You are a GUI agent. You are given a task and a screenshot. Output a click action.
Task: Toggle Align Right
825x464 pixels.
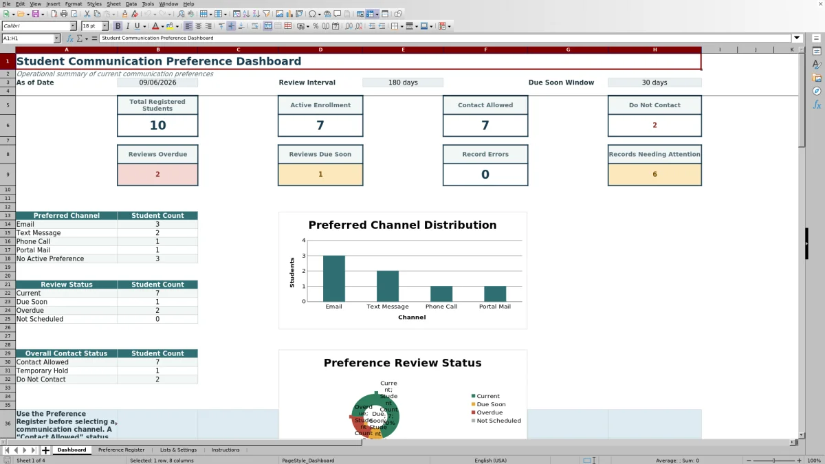pyautogui.click(x=208, y=26)
